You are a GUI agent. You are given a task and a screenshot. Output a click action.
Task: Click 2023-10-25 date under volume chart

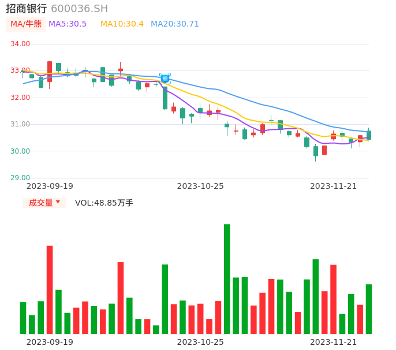coord(200,342)
